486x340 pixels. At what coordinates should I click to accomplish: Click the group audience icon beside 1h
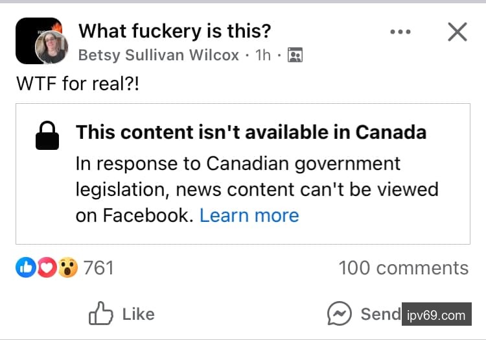(x=295, y=56)
